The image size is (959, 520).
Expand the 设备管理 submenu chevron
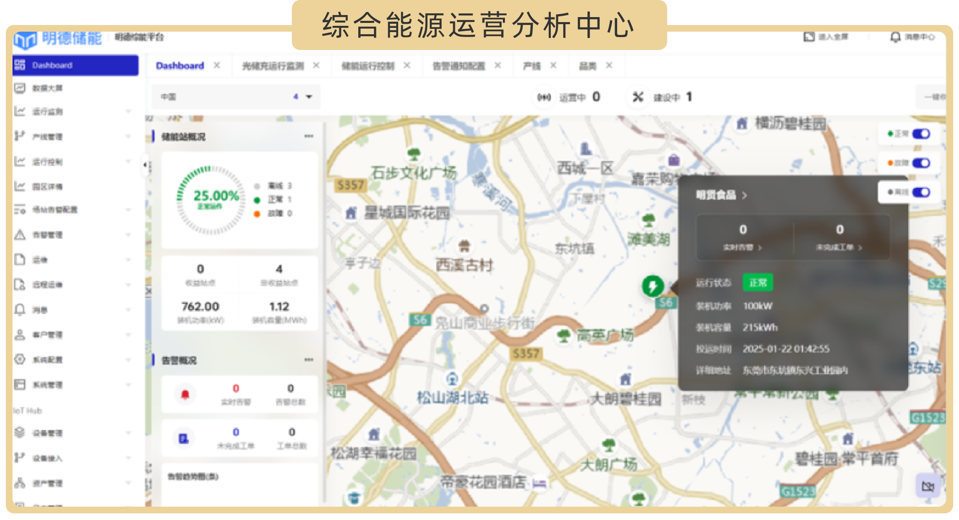[x=128, y=433]
